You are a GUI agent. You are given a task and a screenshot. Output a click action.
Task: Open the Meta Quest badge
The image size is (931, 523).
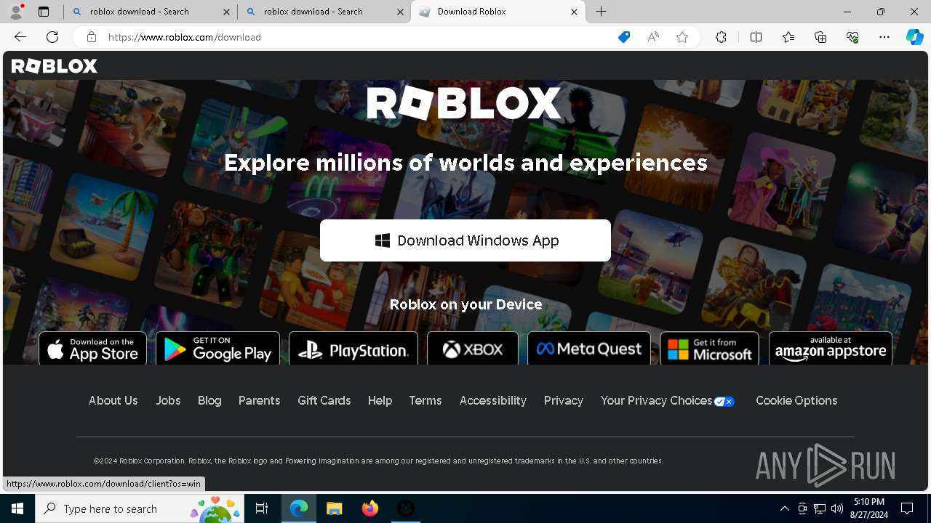point(589,349)
